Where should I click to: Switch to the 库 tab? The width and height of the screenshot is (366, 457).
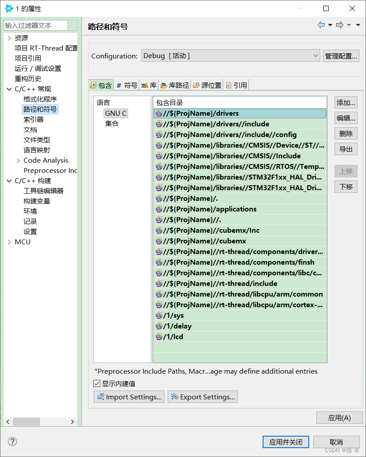tap(149, 85)
